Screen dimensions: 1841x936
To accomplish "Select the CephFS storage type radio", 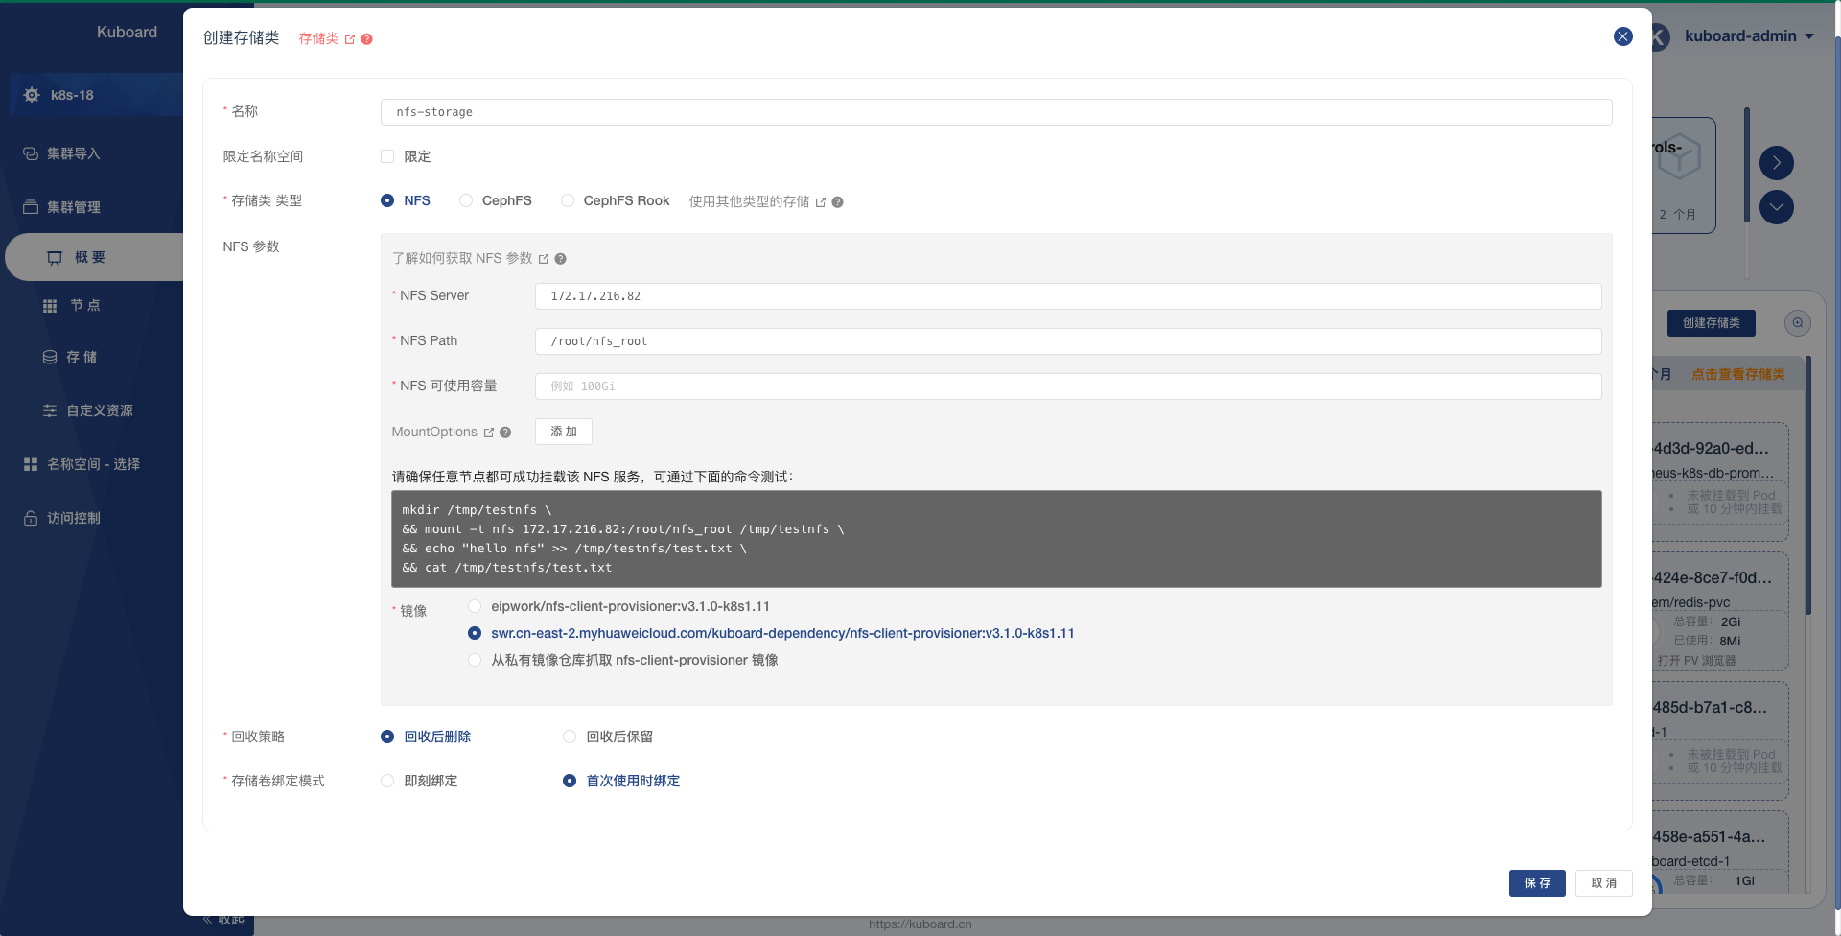I will [x=466, y=200].
